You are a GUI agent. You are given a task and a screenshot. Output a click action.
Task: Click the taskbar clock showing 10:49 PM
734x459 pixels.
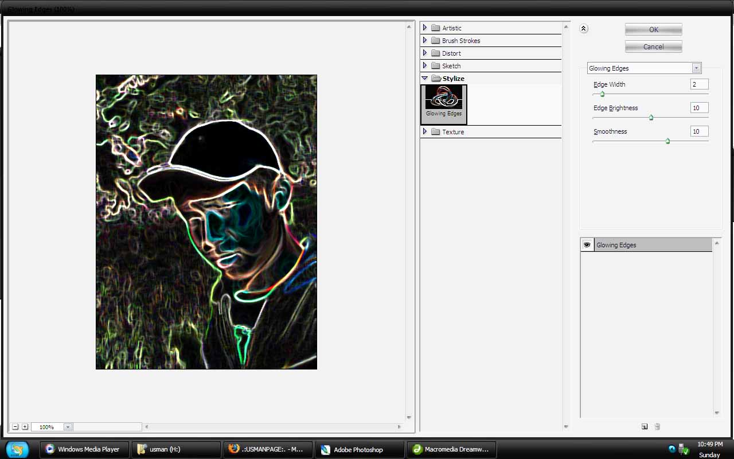(709, 444)
